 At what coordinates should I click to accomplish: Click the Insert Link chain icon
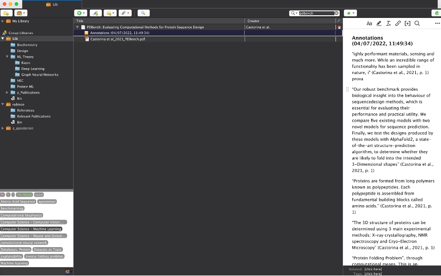tap(398, 24)
